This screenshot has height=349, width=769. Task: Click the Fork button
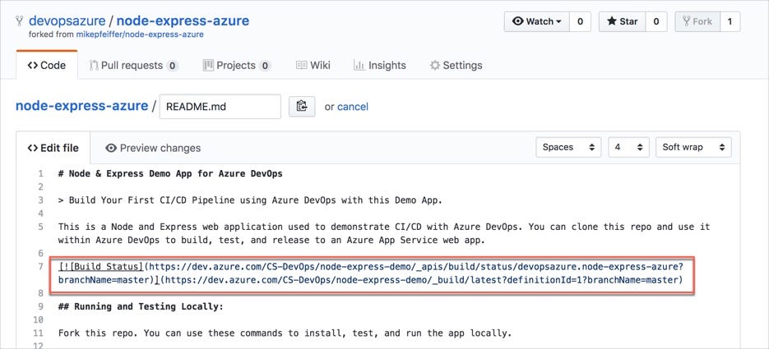(x=698, y=21)
